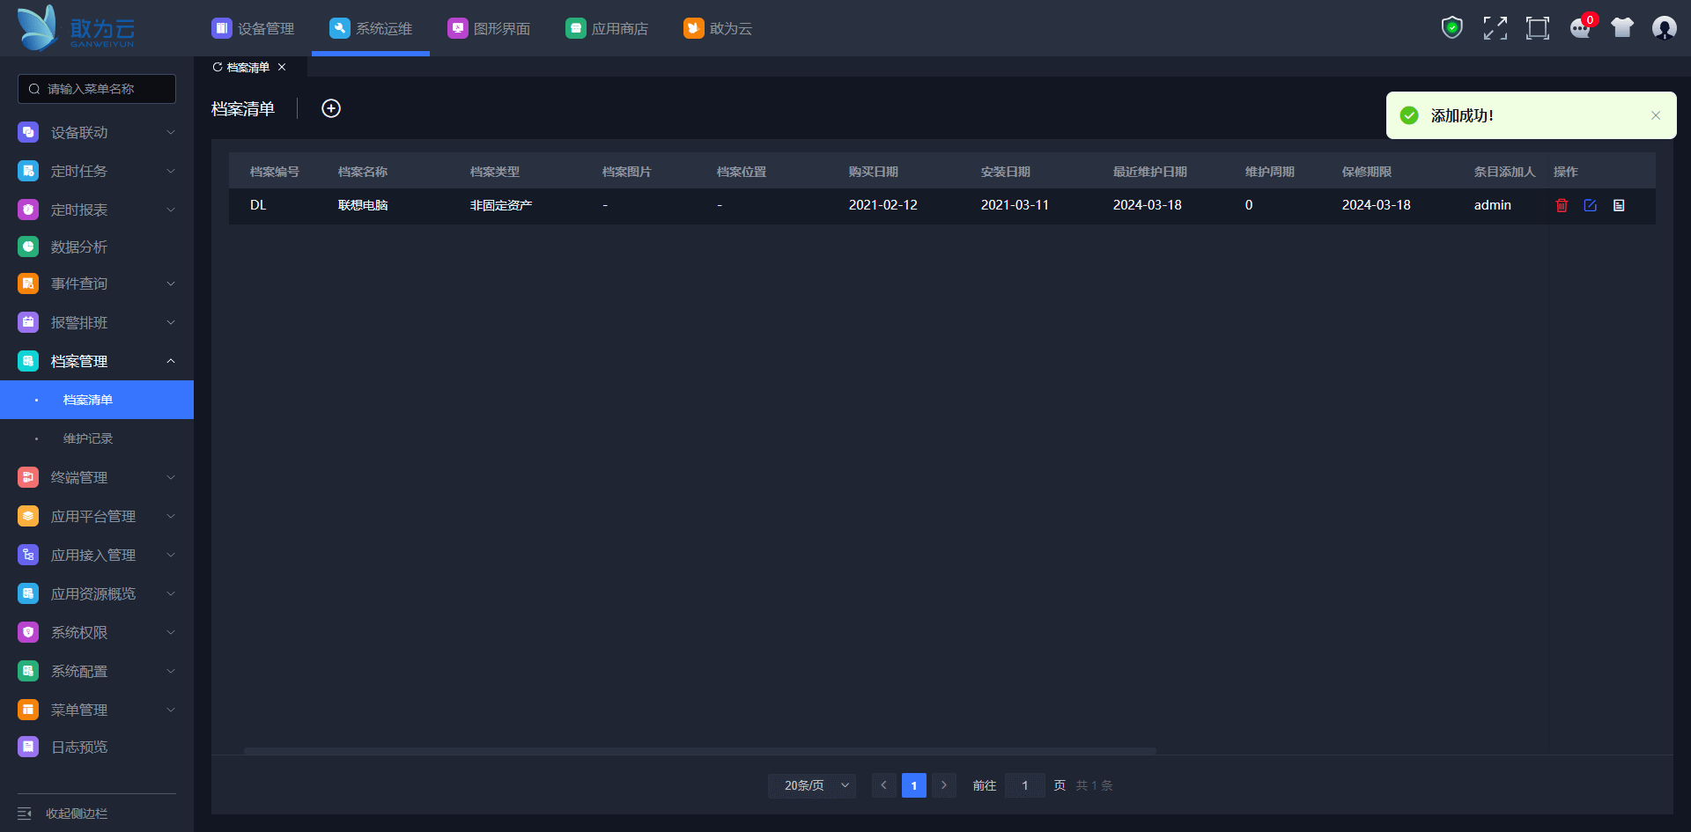Click the screen frame icon

[x=1538, y=28]
